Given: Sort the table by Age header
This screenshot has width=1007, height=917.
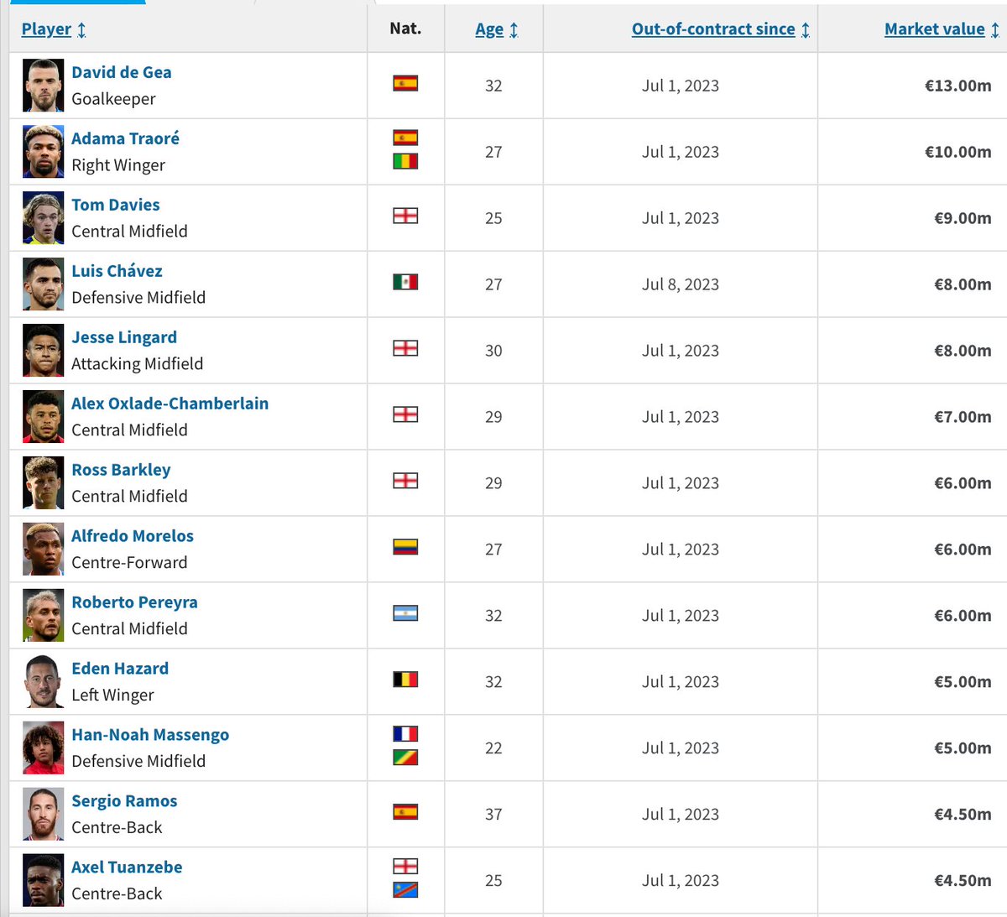Looking at the screenshot, I should 489,29.
